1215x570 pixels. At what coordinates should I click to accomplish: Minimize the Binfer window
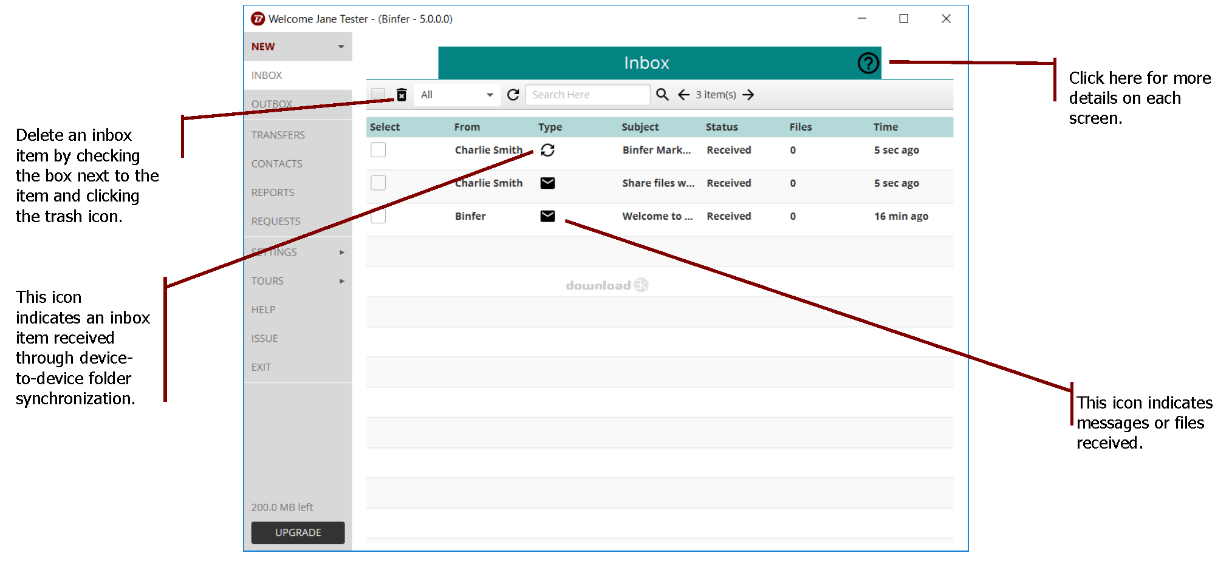861,19
